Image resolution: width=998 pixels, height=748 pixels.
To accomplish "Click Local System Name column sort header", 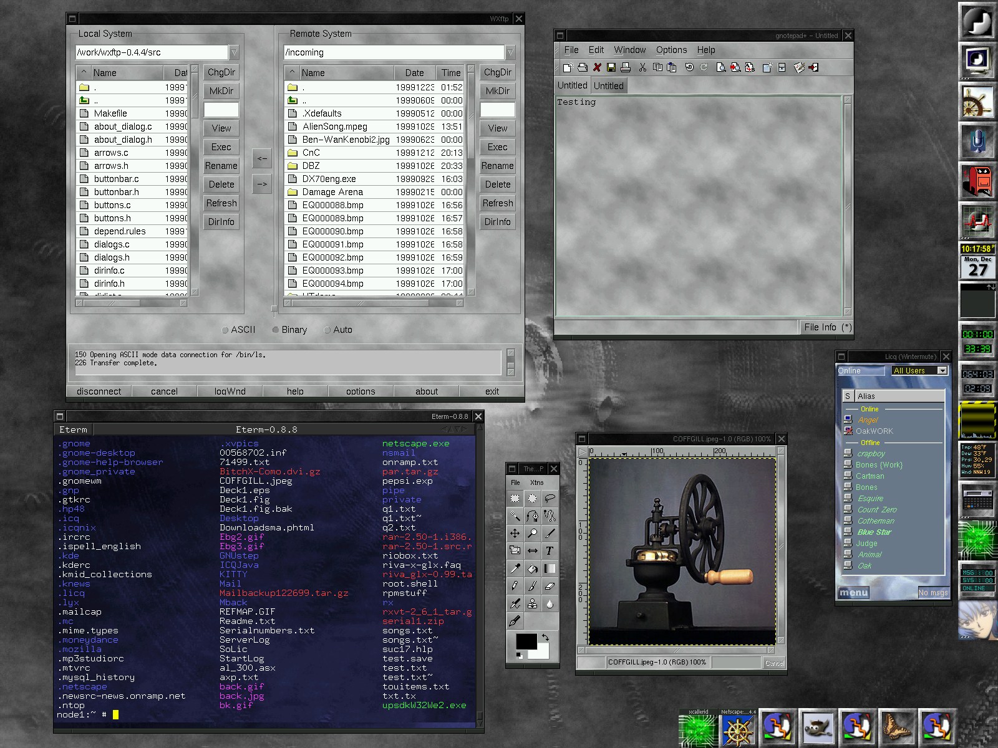I will tap(127, 73).
